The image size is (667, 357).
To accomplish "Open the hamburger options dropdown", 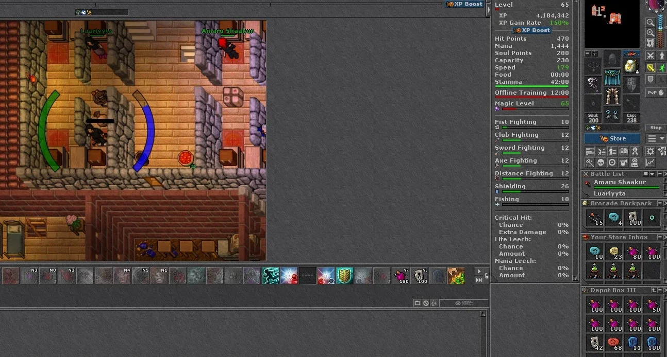I will [x=657, y=138].
